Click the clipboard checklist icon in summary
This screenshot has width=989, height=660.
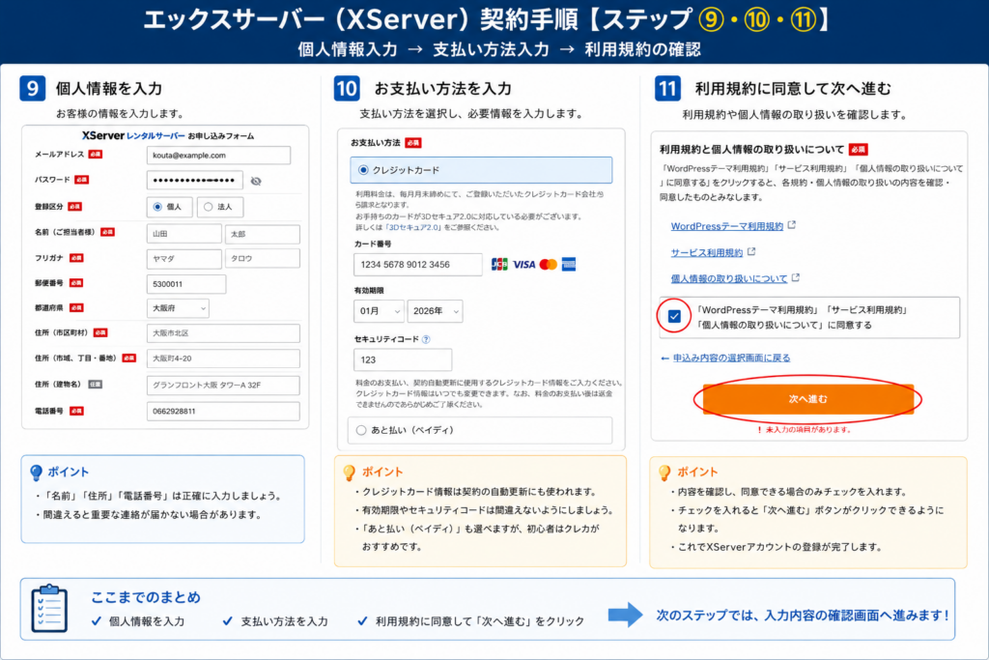(x=49, y=608)
